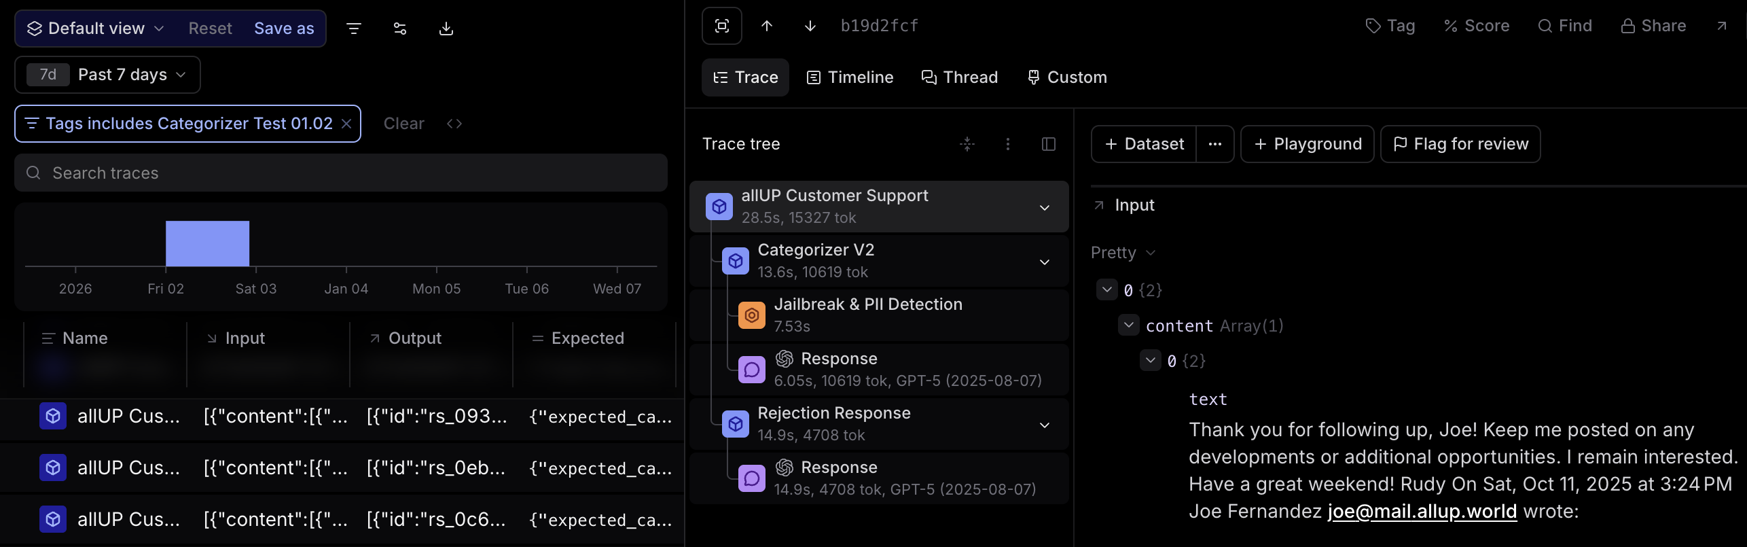Collapse the content Array(1) node
1747x547 pixels.
point(1129,325)
